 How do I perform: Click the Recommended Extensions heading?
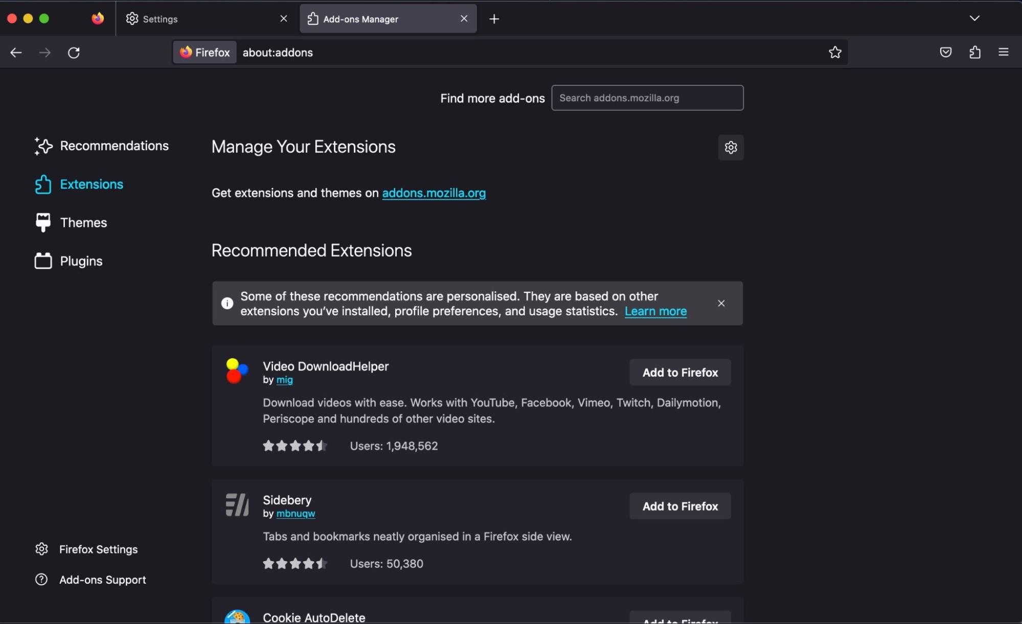(311, 250)
